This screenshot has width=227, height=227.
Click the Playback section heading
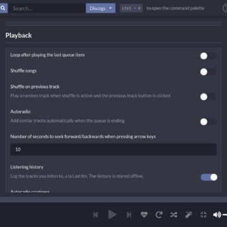pyautogui.click(x=19, y=35)
